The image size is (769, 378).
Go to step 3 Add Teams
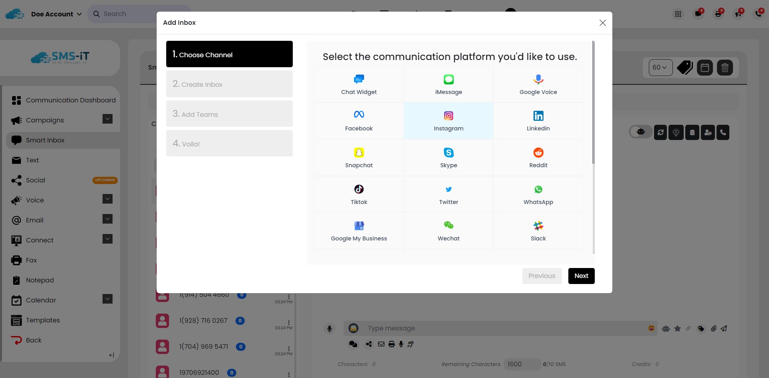click(x=229, y=114)
